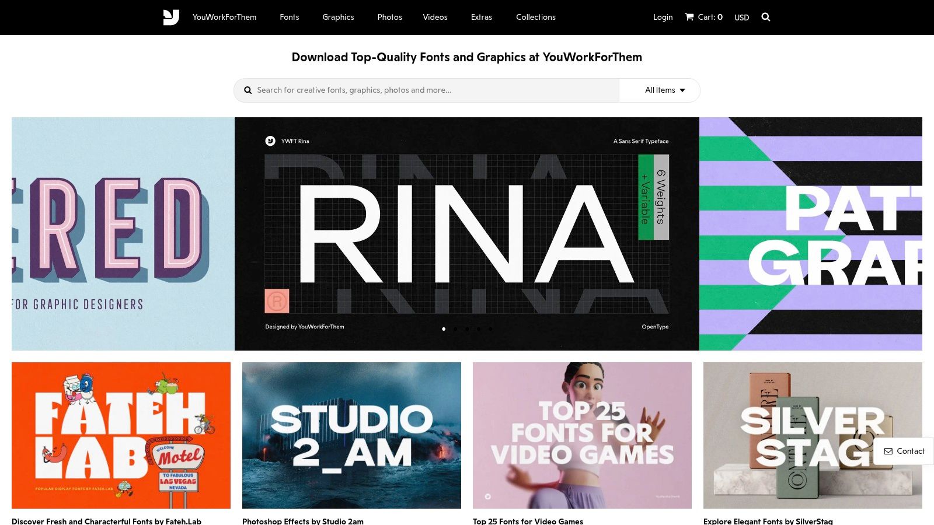Open the USD currency selector

pos(741,17)
